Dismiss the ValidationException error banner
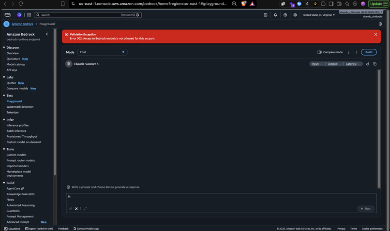The width and height of the screenshot is (390, 231). pyautogui.click(x=375, y=34)
